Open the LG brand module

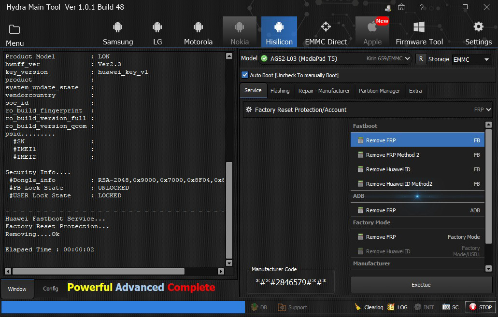click(157, 32)
